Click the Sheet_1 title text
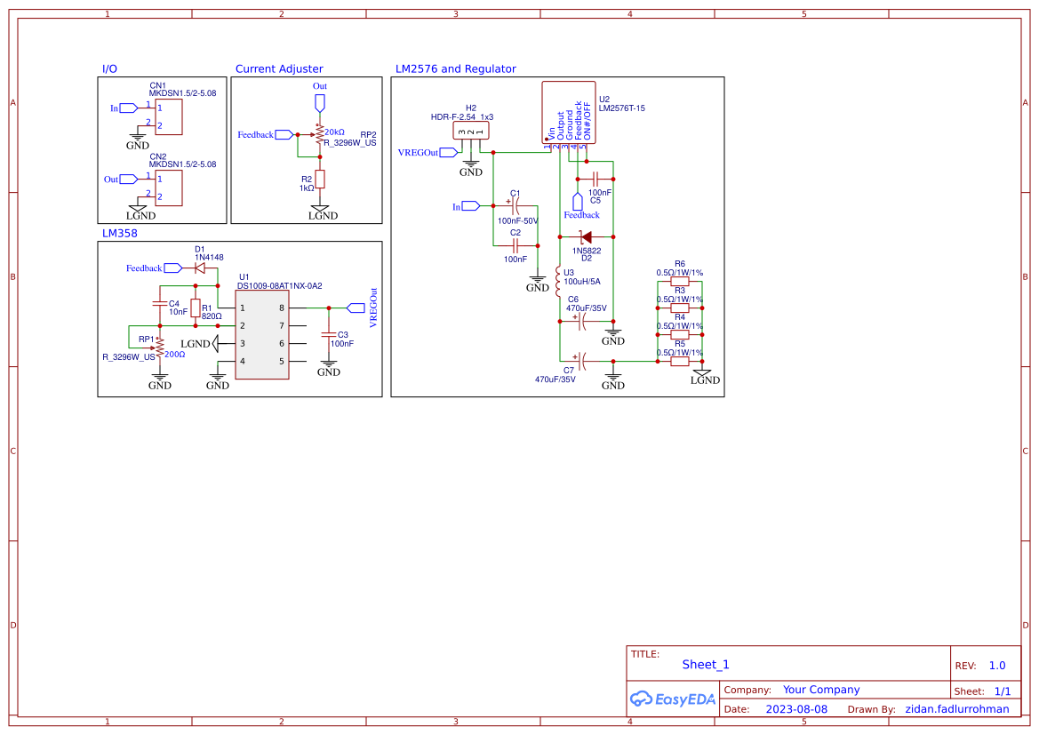1039x735 pixels. pyautogui.click(x=706, y=665)
